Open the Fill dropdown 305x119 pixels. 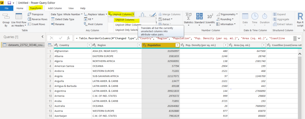(89, 19)
